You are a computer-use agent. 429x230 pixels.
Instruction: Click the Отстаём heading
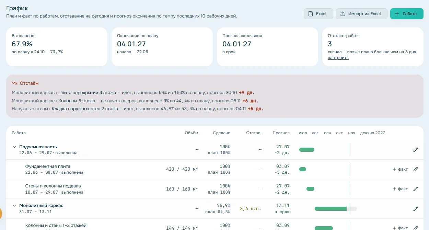pyautogui.click(x=29, y=83)
